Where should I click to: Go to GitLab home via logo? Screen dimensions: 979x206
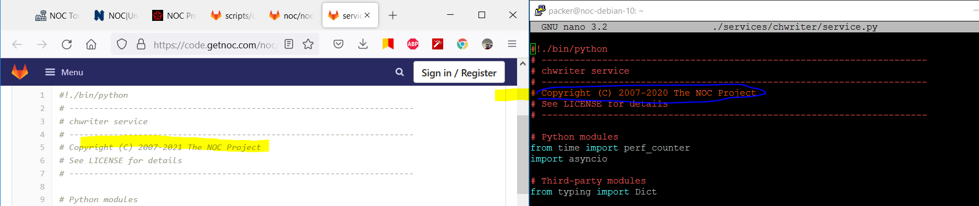coord(20,72)
